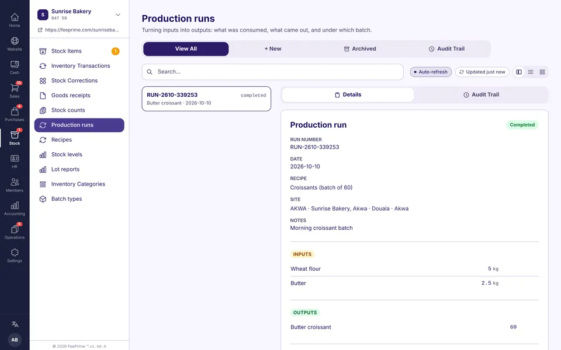Screen dimensions: 561x350
Task: Open the feeprime.com site link
Action: 78,30
